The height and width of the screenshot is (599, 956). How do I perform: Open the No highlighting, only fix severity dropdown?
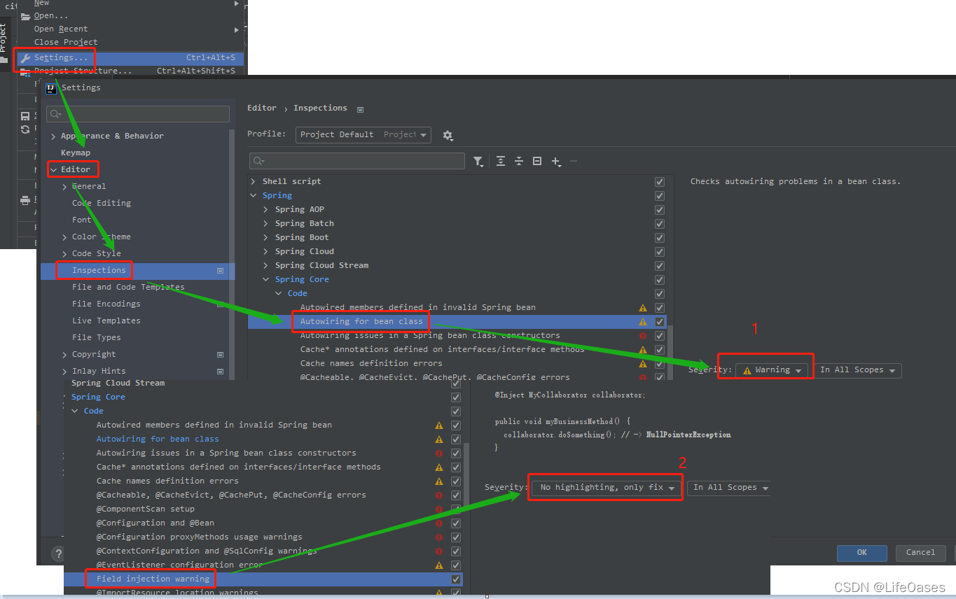coord(605,488)
